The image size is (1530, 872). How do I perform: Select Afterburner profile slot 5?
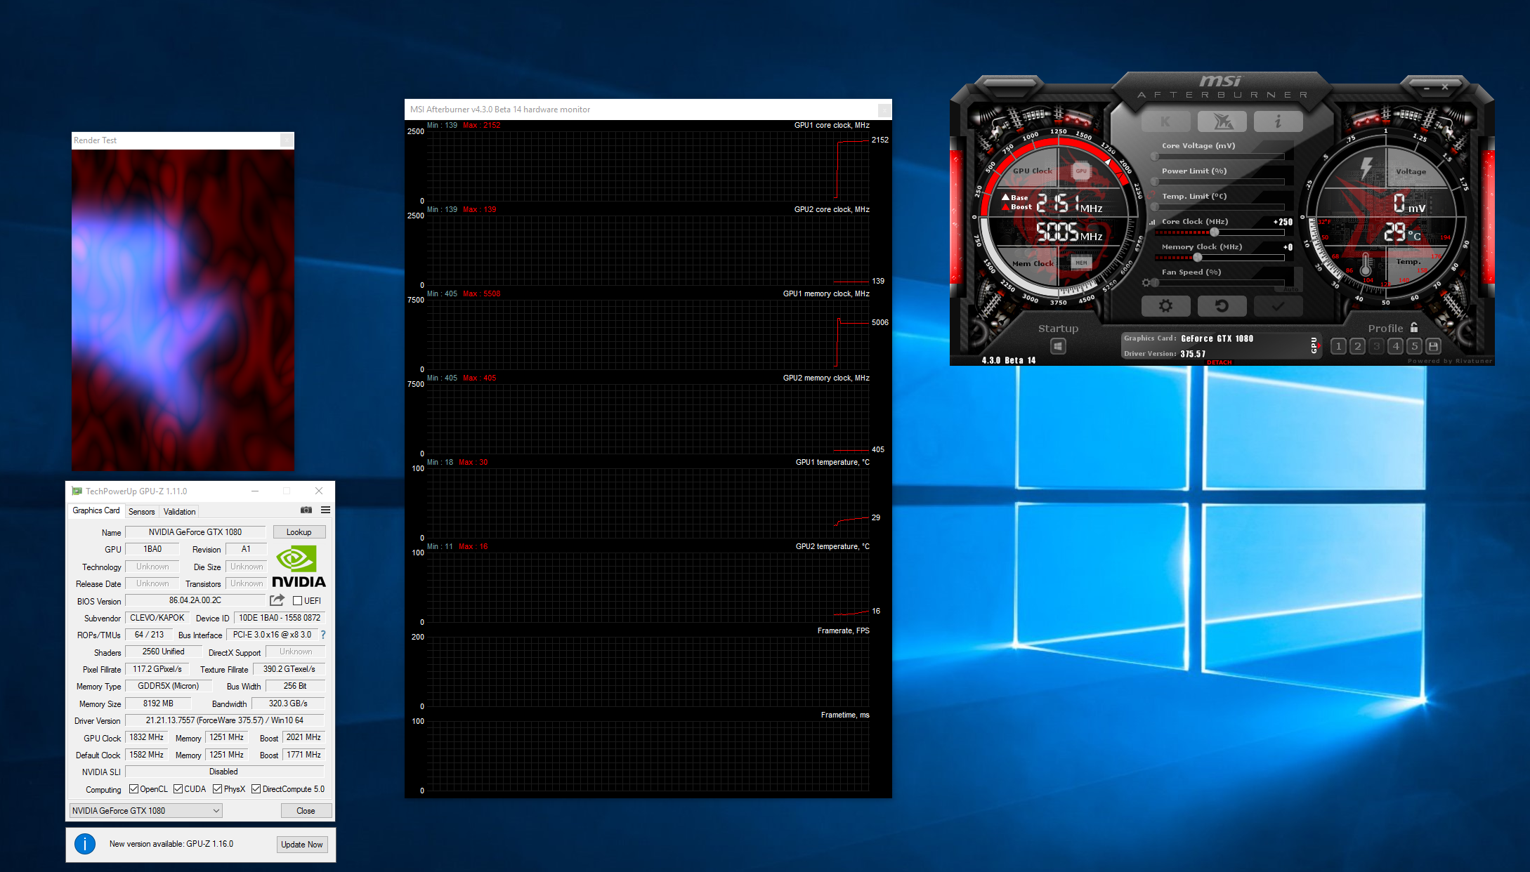(1414, 346)
